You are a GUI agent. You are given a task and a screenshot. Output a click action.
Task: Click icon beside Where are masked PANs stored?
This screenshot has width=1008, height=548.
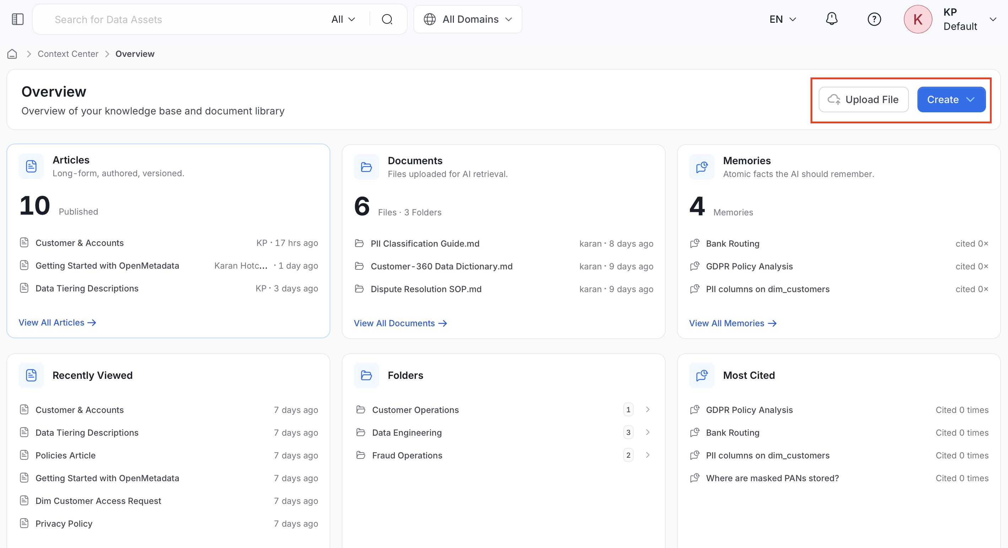point(695,478)
